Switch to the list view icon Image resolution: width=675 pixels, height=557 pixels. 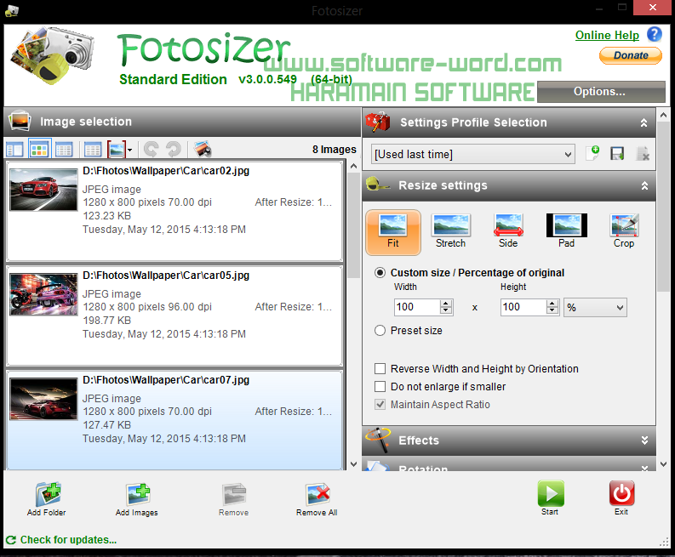(x=64, y=150)
